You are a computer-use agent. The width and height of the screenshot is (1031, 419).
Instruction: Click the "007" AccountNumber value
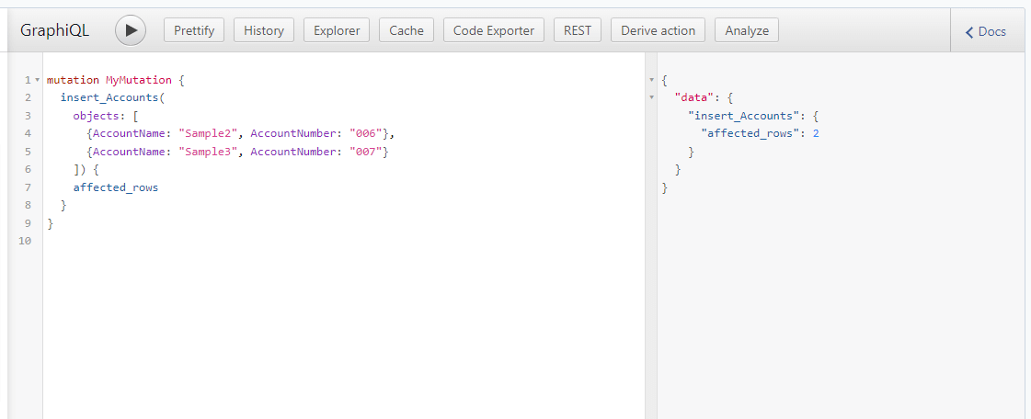[366, 152]
